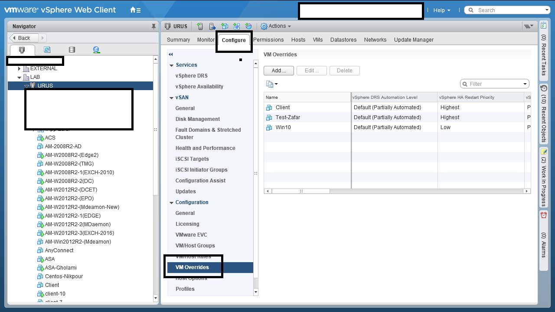Click the EXTERNAL datacenter icon
The width and height of the screenshot is (555, 312).
pyautogui.click(x=26, y=68)
